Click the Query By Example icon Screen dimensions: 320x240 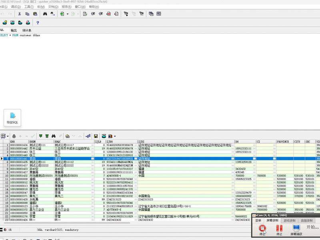click(68, 136)
